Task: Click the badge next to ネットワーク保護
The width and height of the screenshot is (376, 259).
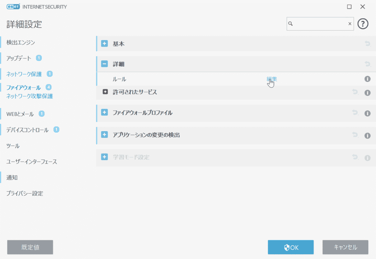Action: point(50,73)
